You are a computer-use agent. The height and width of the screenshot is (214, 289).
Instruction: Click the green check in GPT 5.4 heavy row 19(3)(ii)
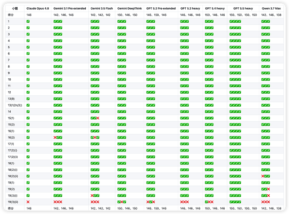point(206,202)
